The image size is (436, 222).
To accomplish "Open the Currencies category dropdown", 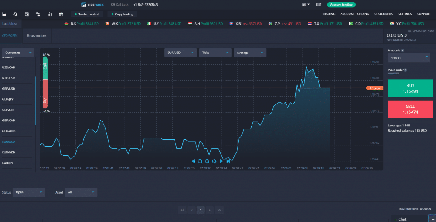I will point(18,53).
